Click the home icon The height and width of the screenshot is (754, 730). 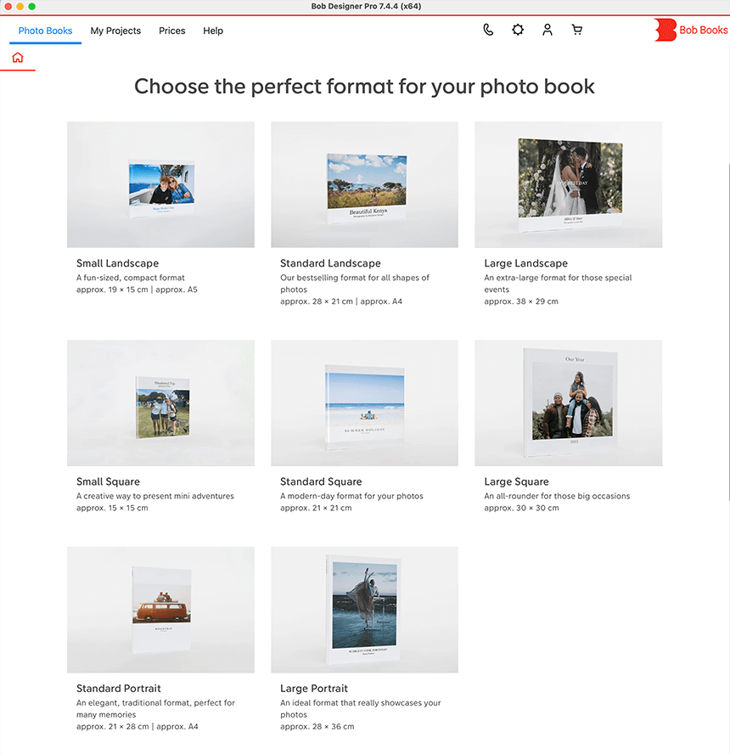coord(18,58)
